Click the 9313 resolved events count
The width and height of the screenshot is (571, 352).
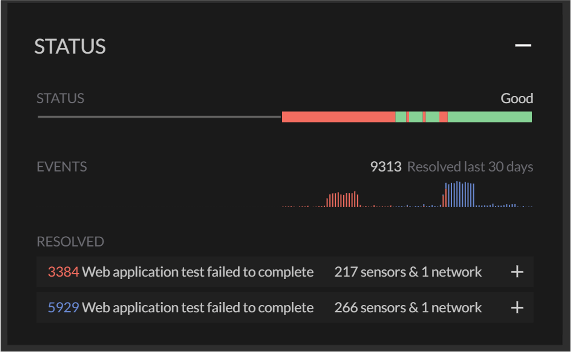386,167
